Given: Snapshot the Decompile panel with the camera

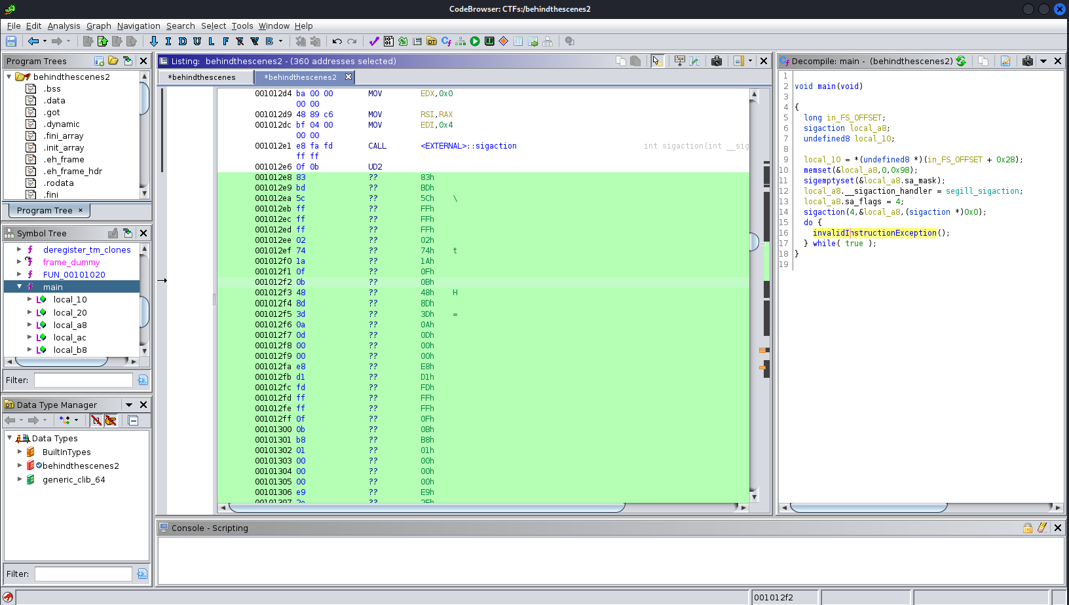Looking at the screenshot, I should coord(1028,61).
